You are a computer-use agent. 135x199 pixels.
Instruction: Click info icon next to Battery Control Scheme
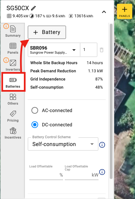[102, 145]
